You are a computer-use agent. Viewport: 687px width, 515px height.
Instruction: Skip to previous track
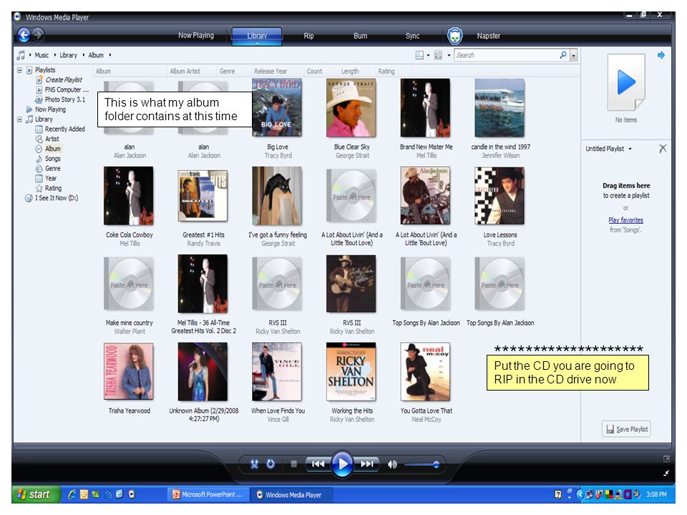(318, 464)
